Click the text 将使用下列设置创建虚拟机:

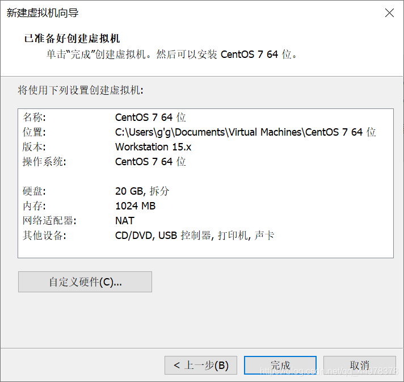pos(81,90)
